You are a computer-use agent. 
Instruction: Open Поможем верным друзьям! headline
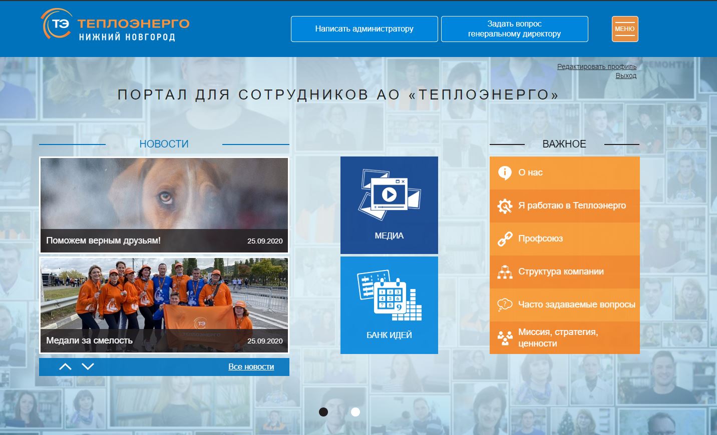pos(103,240)
